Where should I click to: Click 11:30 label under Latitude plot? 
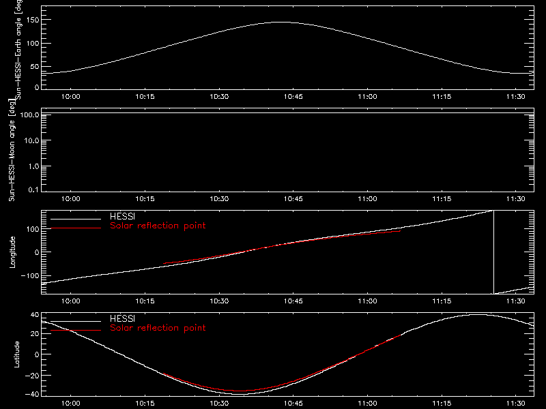tap(516, 404)
